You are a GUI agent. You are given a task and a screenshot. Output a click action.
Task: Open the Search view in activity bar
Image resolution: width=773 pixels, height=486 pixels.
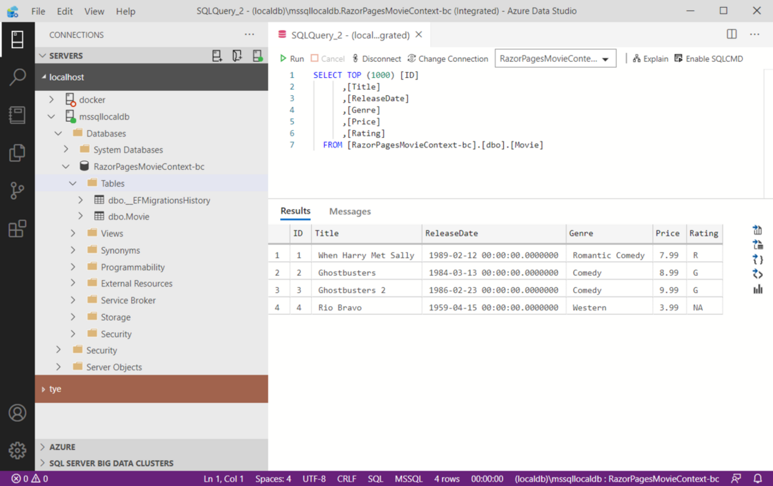[17, 77]
